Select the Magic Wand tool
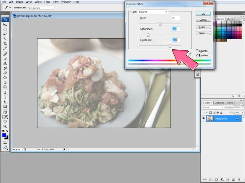The width and height of the screenshot is (245, 183). point(5,39)
